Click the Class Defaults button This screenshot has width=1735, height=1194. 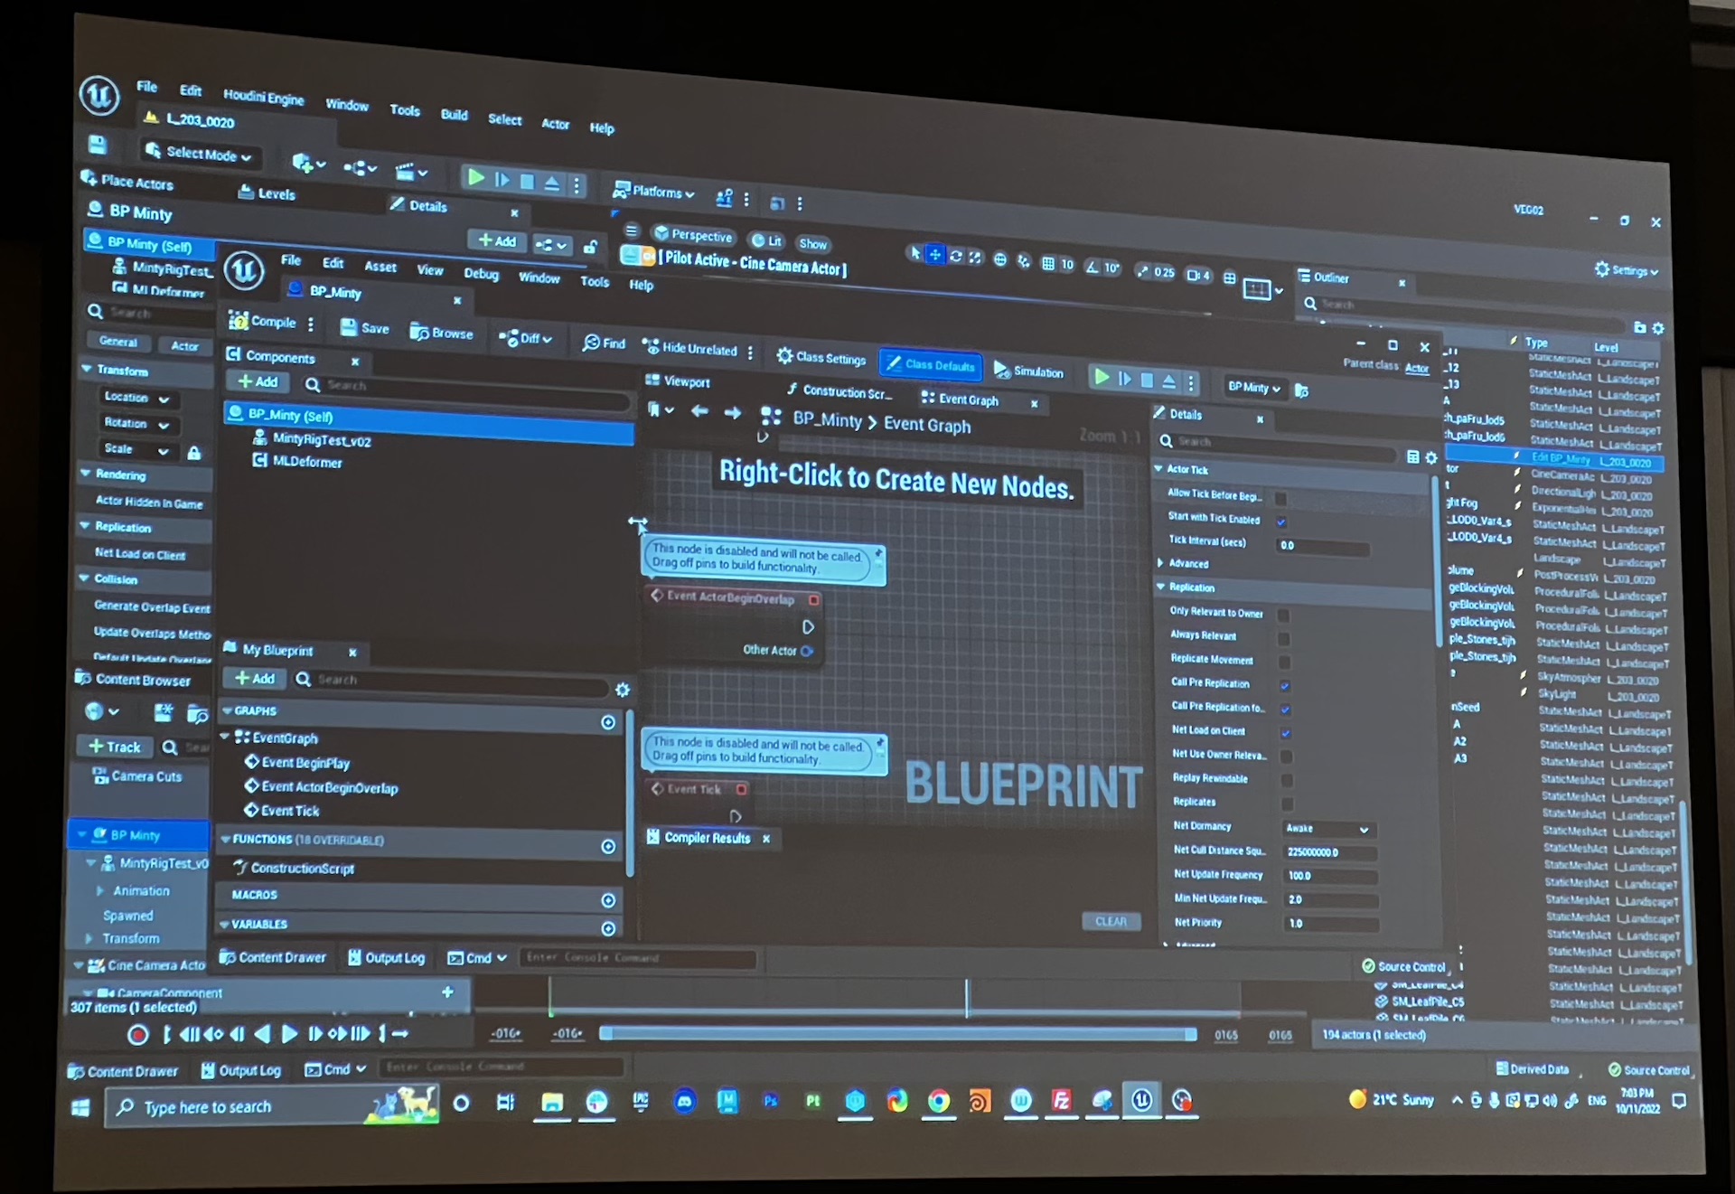pyautogui.click(x=930, y=364)
